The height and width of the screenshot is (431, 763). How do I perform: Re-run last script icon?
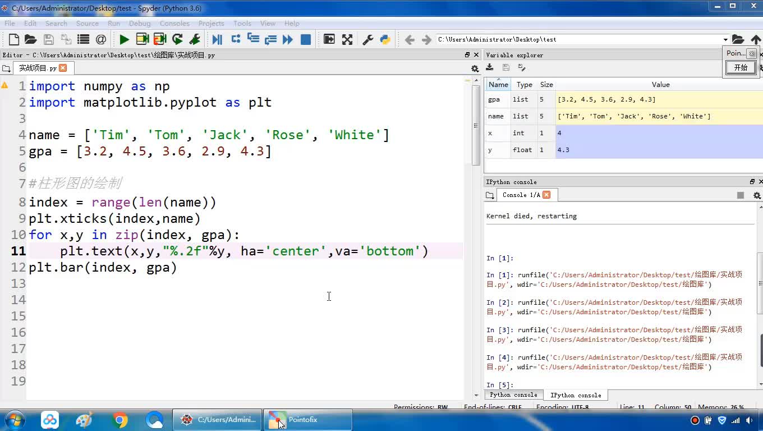[x=177, y=39]
